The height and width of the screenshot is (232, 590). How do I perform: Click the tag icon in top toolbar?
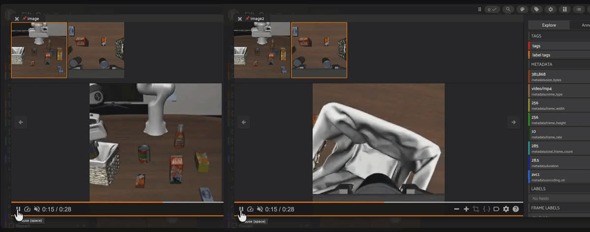(x=536, y=9)
